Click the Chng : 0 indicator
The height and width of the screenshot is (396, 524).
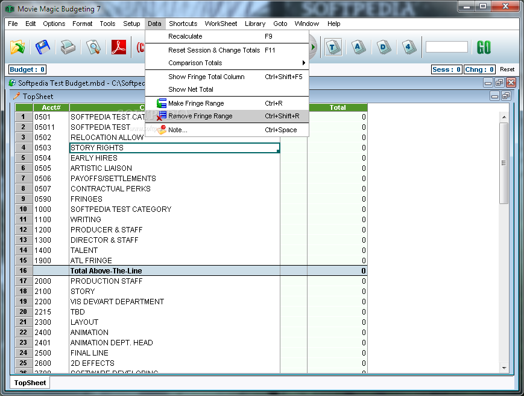click(479, 69)
